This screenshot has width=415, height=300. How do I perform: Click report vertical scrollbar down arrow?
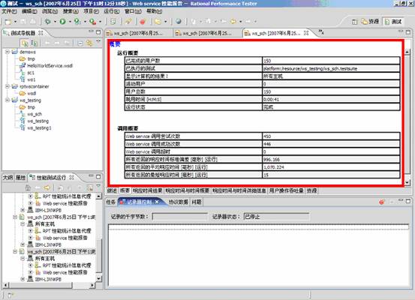[407, 182]
